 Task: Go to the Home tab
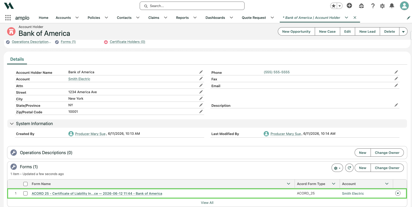[44, 18]
